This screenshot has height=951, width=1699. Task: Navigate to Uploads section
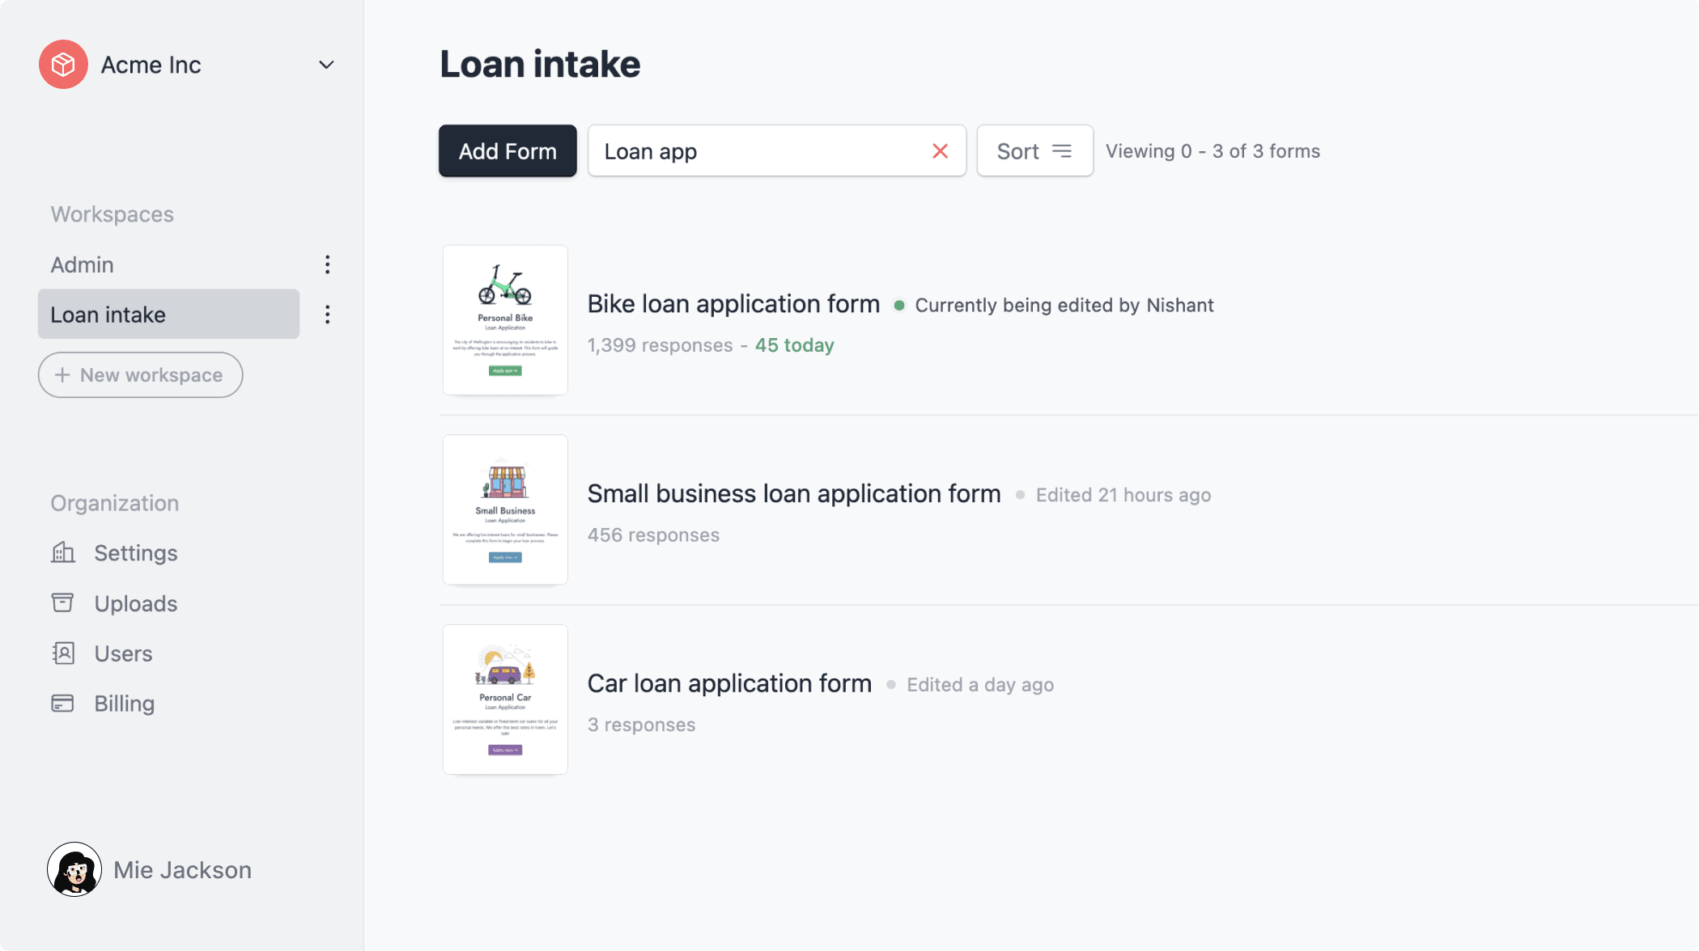pyautogui.click(x=135, y=602)
